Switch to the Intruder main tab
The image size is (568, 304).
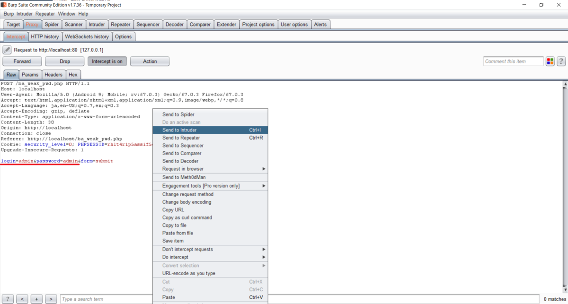pyautogui.click(x=97, y=25)
